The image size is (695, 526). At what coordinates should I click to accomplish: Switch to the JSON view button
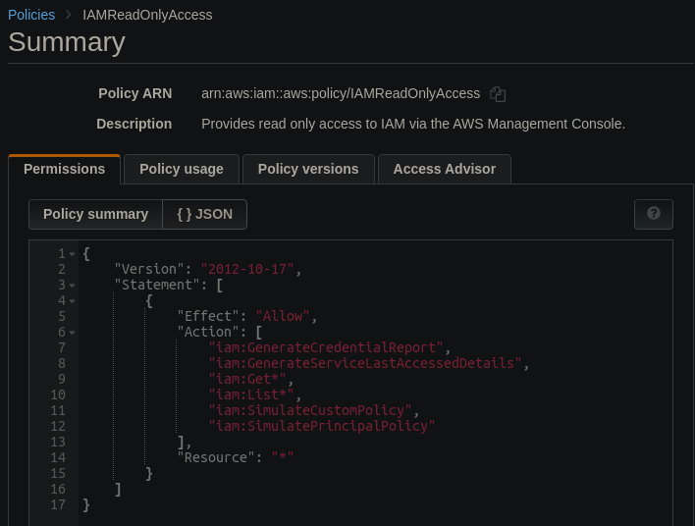tap(205, 214)
